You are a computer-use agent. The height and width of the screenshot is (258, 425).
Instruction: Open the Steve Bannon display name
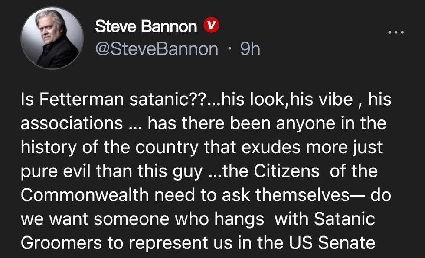[x=146, y=26]
